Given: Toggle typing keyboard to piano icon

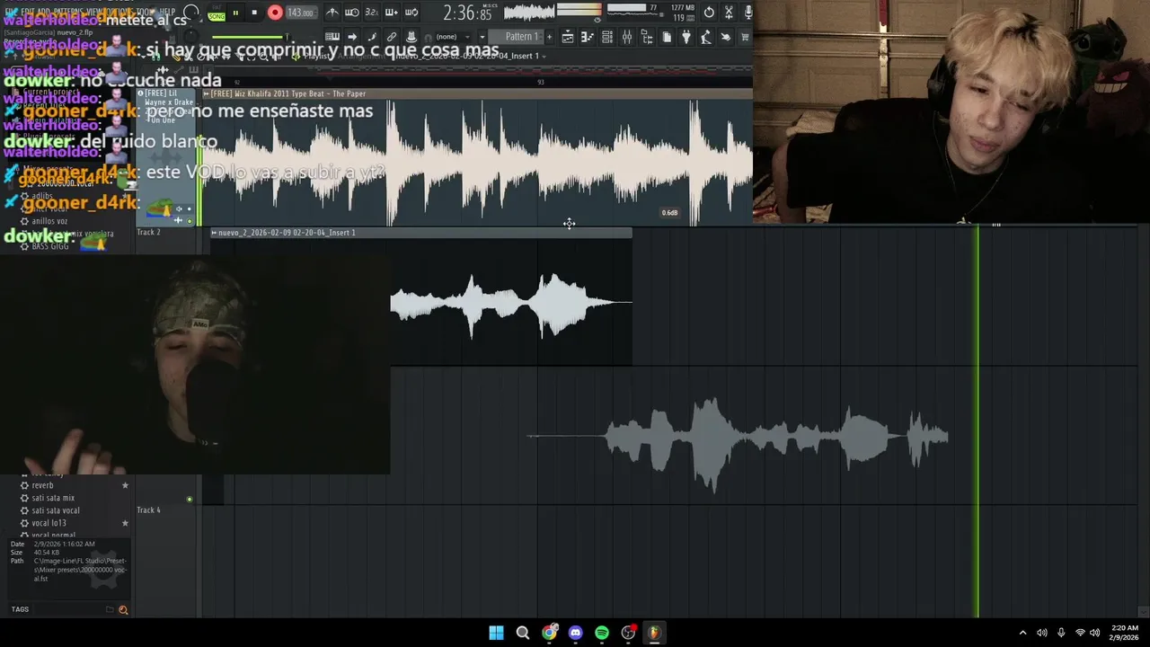Looking at the screenshot, I should (332, 37).
